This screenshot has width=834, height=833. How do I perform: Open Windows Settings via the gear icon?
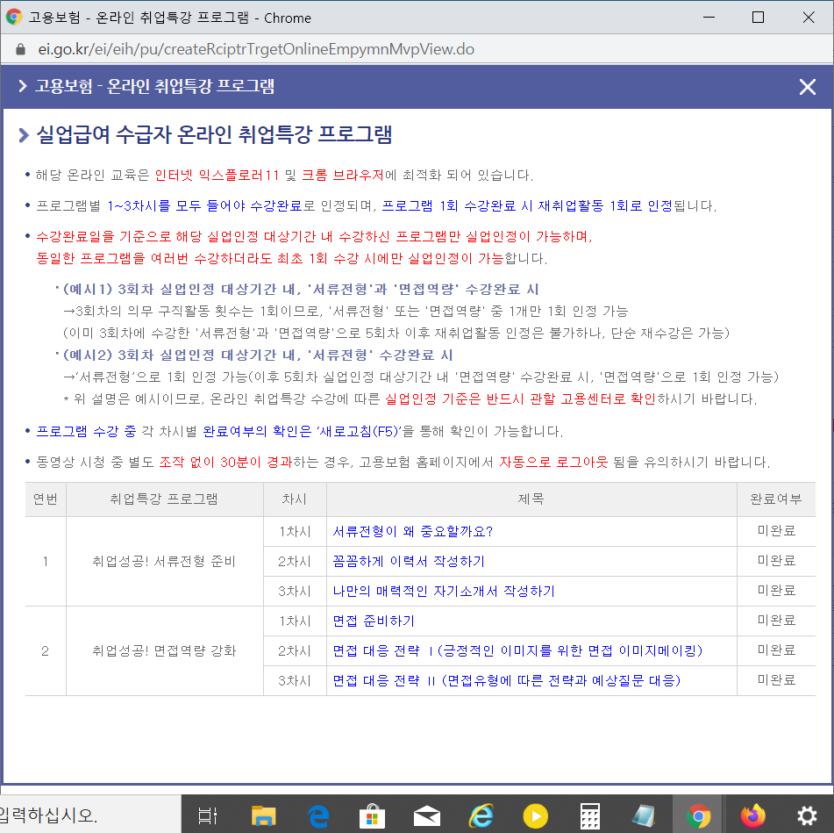tap(807, 815)
